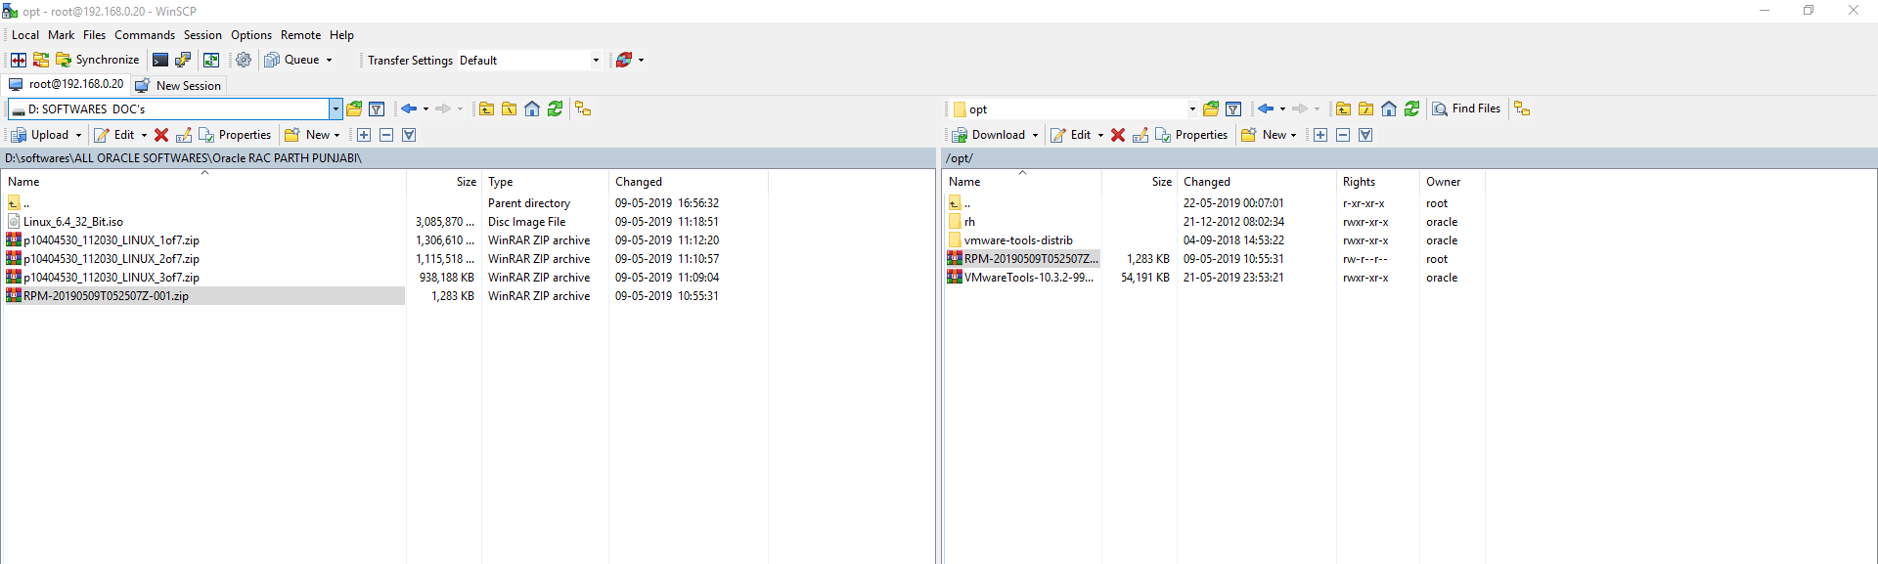Sort remote files by Owner column header

[1452, 182]
